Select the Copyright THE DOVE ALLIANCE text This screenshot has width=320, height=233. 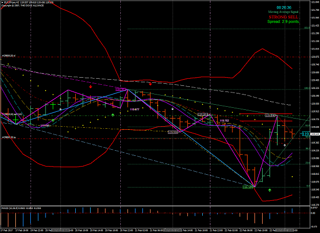23,6
